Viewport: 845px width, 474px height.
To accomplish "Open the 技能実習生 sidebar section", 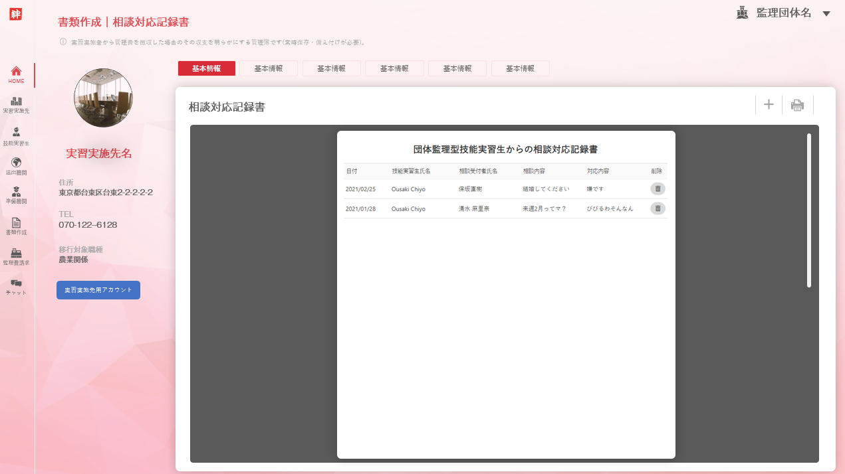I will click(x=17, y=136).
